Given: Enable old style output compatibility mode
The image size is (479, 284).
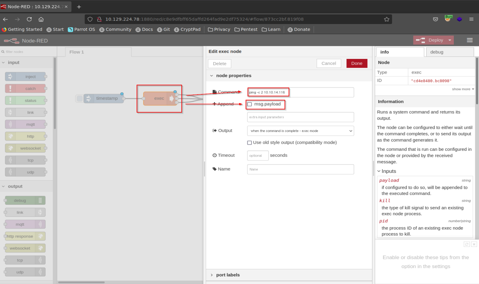Looking at the screenshot, I should point(249,143).
